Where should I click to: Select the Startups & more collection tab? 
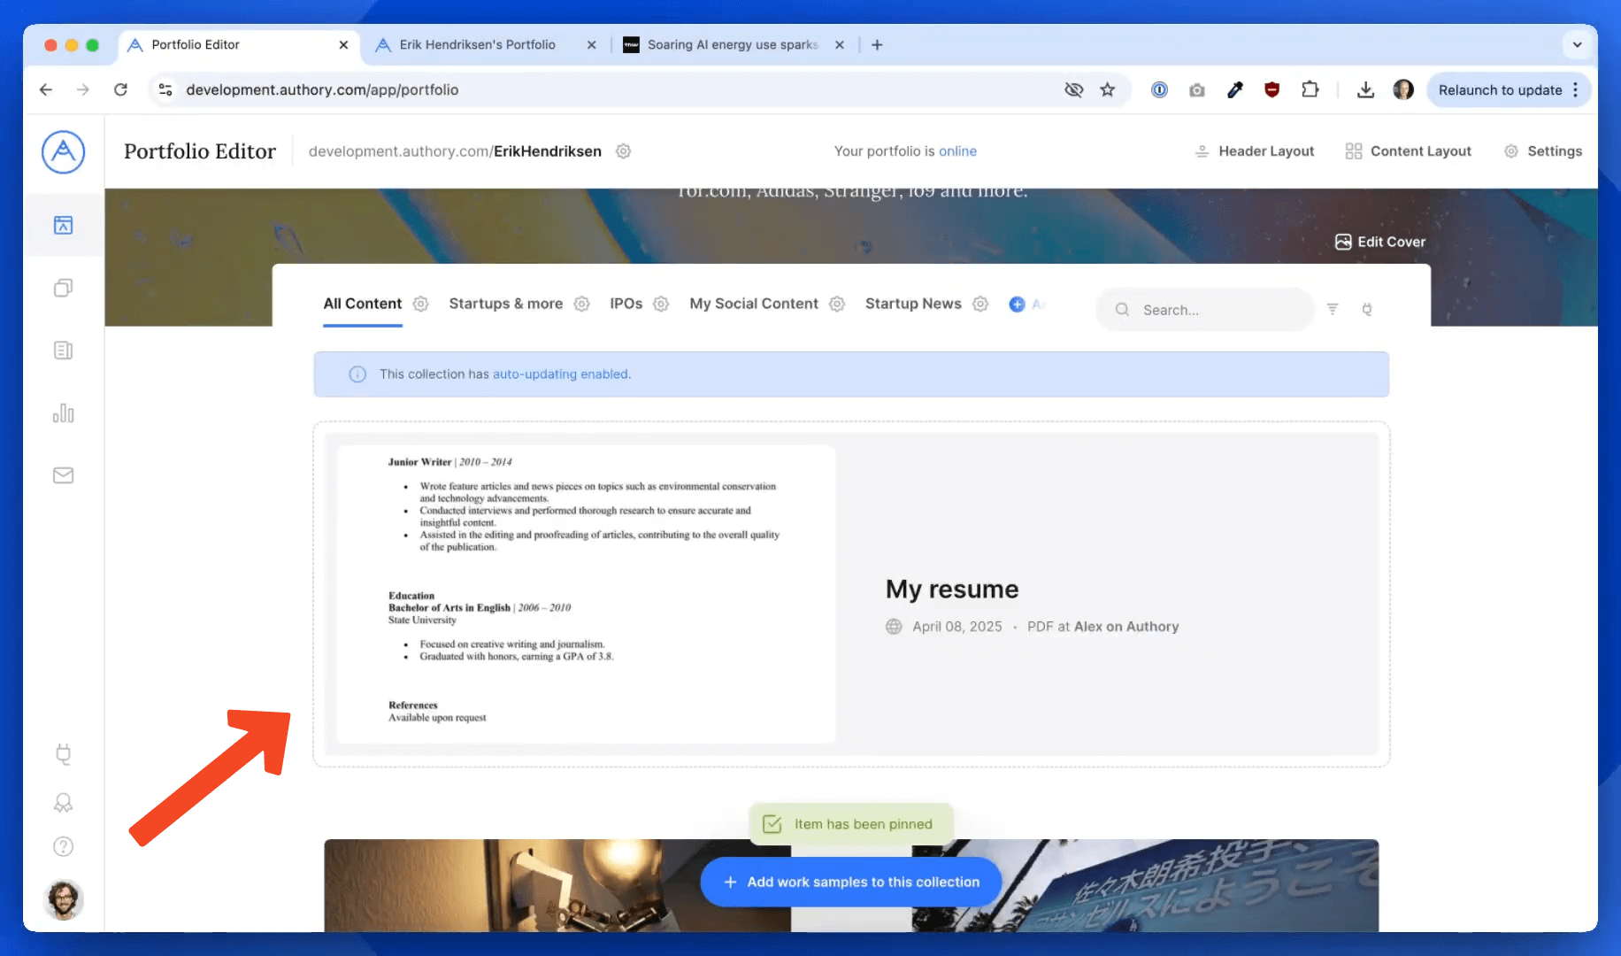tap(505, 304)
